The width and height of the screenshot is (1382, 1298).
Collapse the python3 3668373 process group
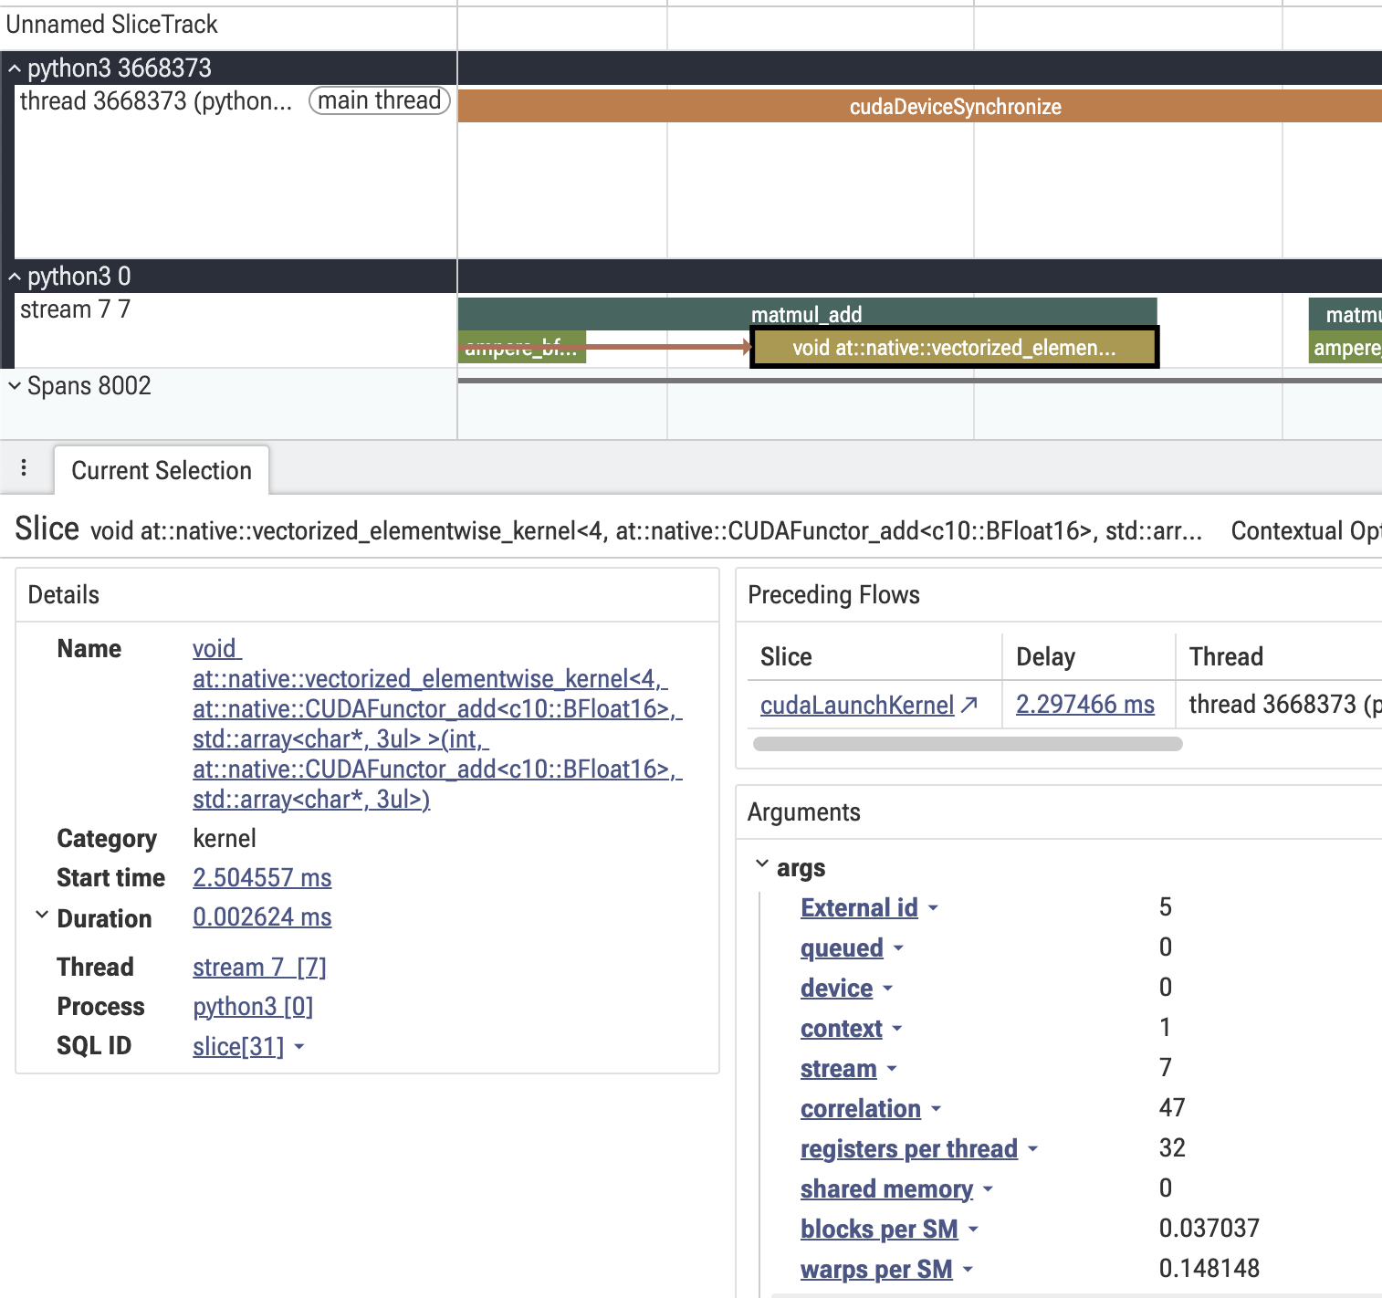click(x=15, y=68)
